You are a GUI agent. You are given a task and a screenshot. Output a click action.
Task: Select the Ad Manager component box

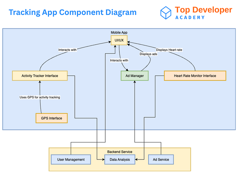pos(135,76)
